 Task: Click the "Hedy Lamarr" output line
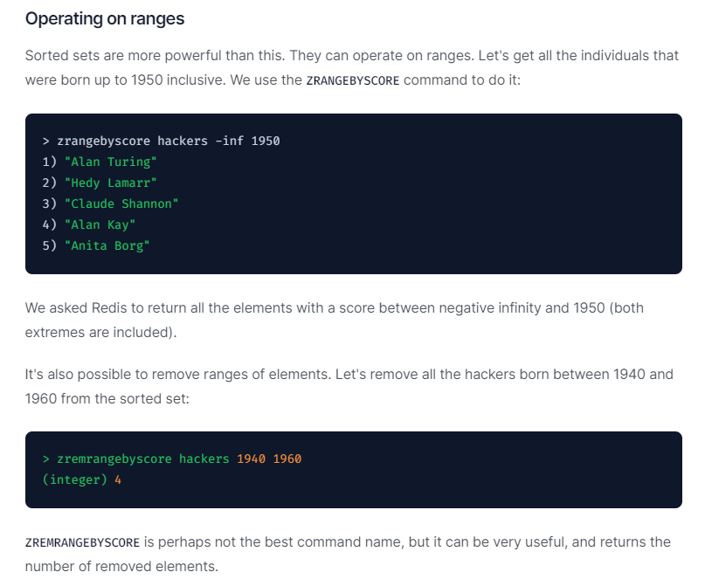[109, 183]
